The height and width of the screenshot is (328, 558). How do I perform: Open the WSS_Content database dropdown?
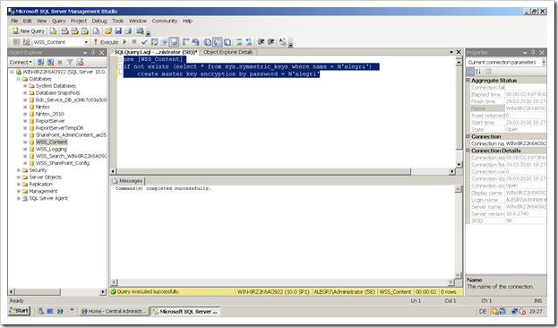pyautogui.click(x=86, y=42)
